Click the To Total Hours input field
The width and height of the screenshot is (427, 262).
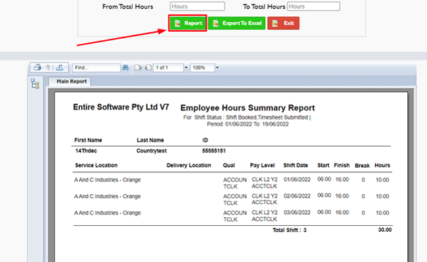pos(313,6)
